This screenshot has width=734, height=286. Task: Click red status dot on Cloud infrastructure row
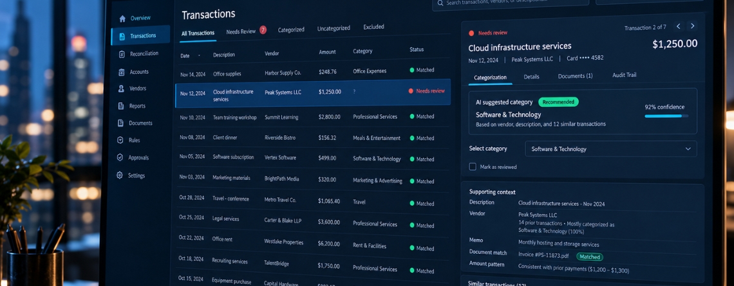coord(411,91)
